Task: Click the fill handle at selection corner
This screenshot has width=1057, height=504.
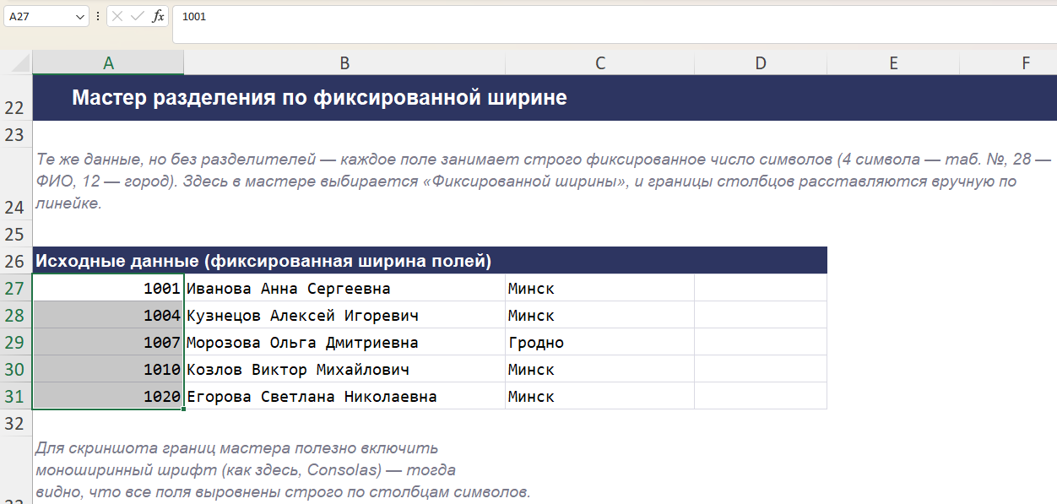Action: (184, 409)
